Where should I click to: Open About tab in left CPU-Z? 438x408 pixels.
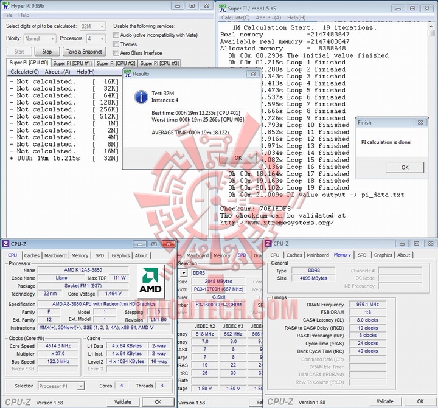coord(141,255)
